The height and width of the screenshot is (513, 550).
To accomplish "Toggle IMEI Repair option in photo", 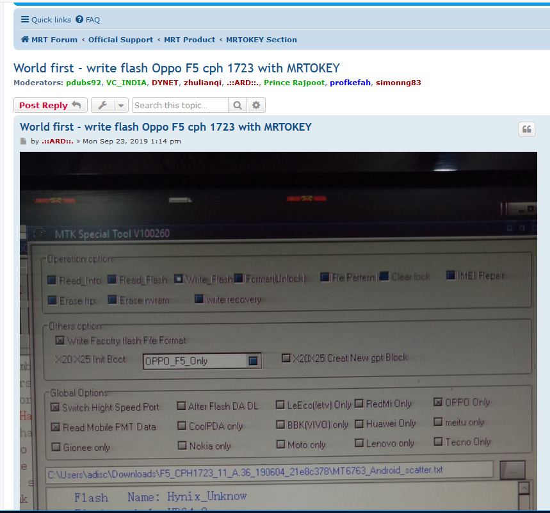I will tap(450, 275).
